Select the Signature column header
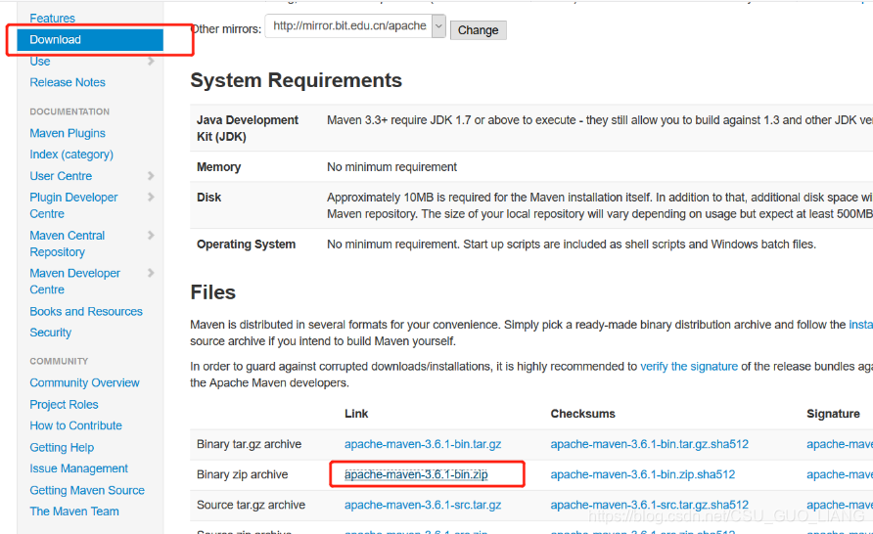Viewport: 873px width, 534px height. [833, 414]
